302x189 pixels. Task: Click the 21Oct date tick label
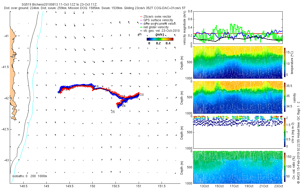coord(264,186)
